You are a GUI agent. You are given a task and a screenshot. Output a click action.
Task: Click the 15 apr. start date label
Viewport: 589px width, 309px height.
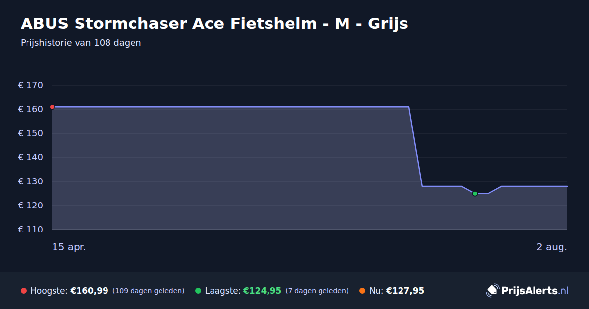(69, 247)
